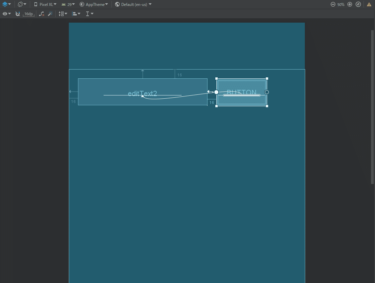Open the align options dropdown

click(x=76, y=14)
